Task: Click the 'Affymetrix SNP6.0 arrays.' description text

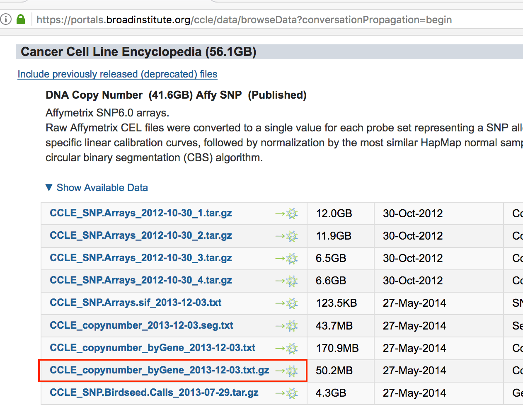Action: (x=107, y=113)
